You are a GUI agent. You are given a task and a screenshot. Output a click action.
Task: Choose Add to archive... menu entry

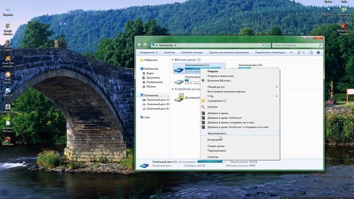coord(240,113)
